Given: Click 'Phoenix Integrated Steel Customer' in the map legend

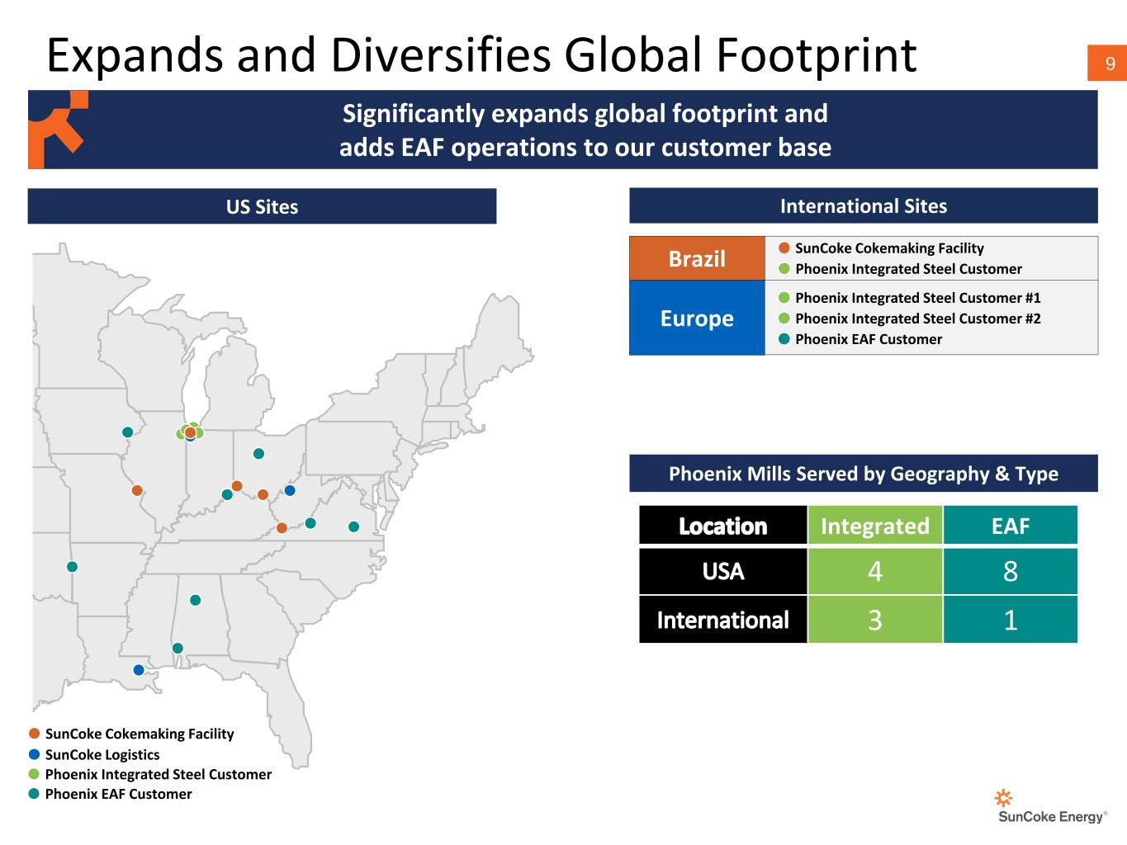Looking at the screenshot, I should [x=159, y=774].
